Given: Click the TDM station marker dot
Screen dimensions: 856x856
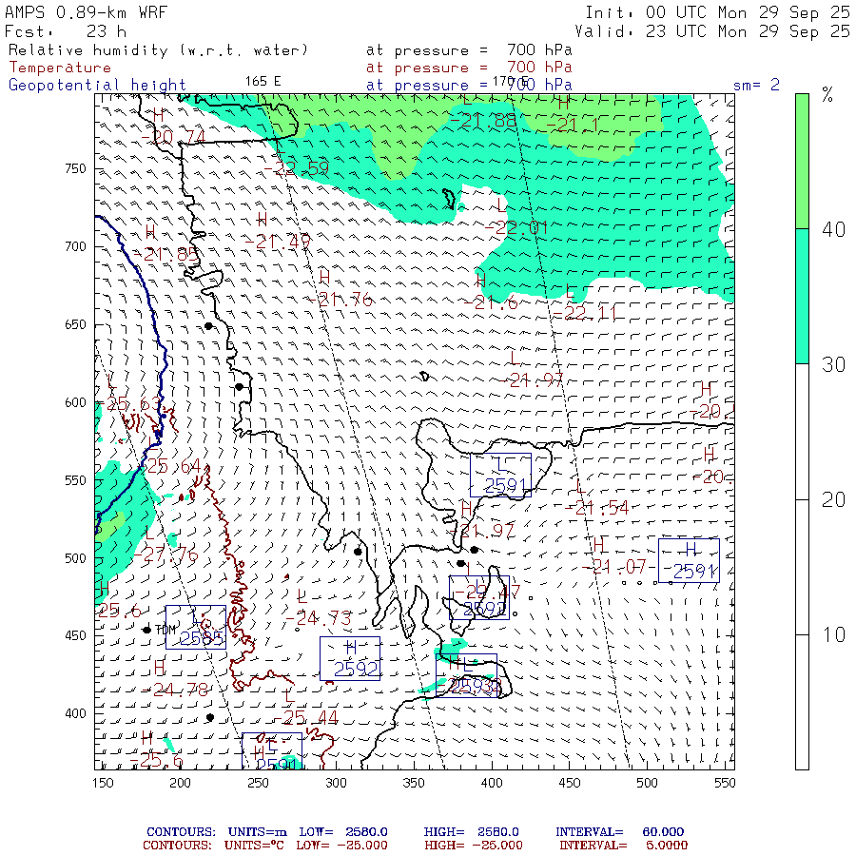Looking at the screenshot, I should (146, 630).
